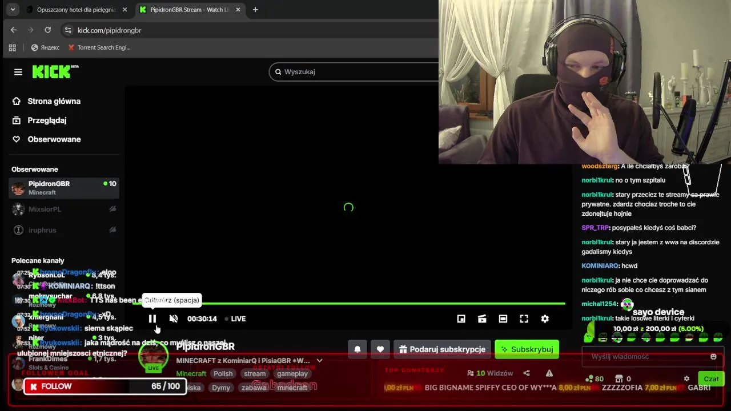Open the browser apps grid icon
Image resolution: width=731 pixels, height=411 pixels.
[13, 48]
